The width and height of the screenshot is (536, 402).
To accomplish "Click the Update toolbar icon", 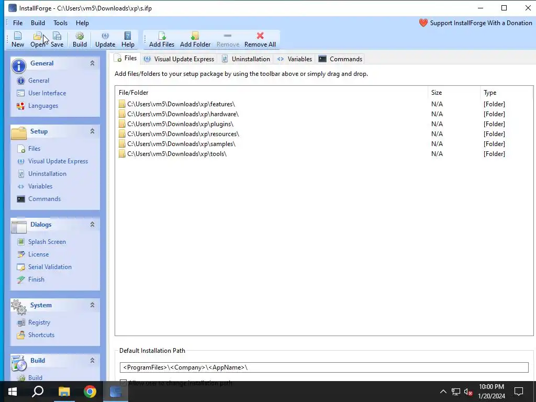I will (105, 39).
